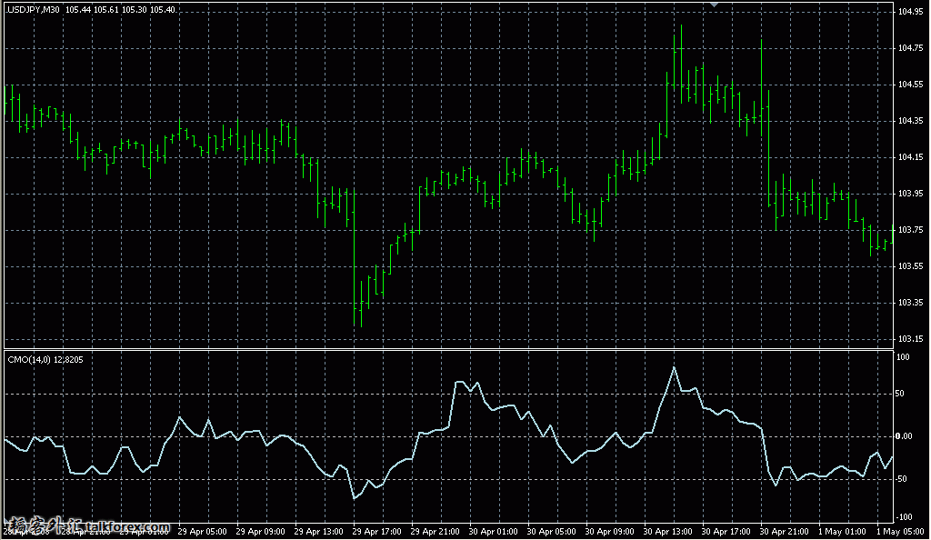
Task: Click the 30 Apr 17:00 time label
Action: (x=726, y=532)
